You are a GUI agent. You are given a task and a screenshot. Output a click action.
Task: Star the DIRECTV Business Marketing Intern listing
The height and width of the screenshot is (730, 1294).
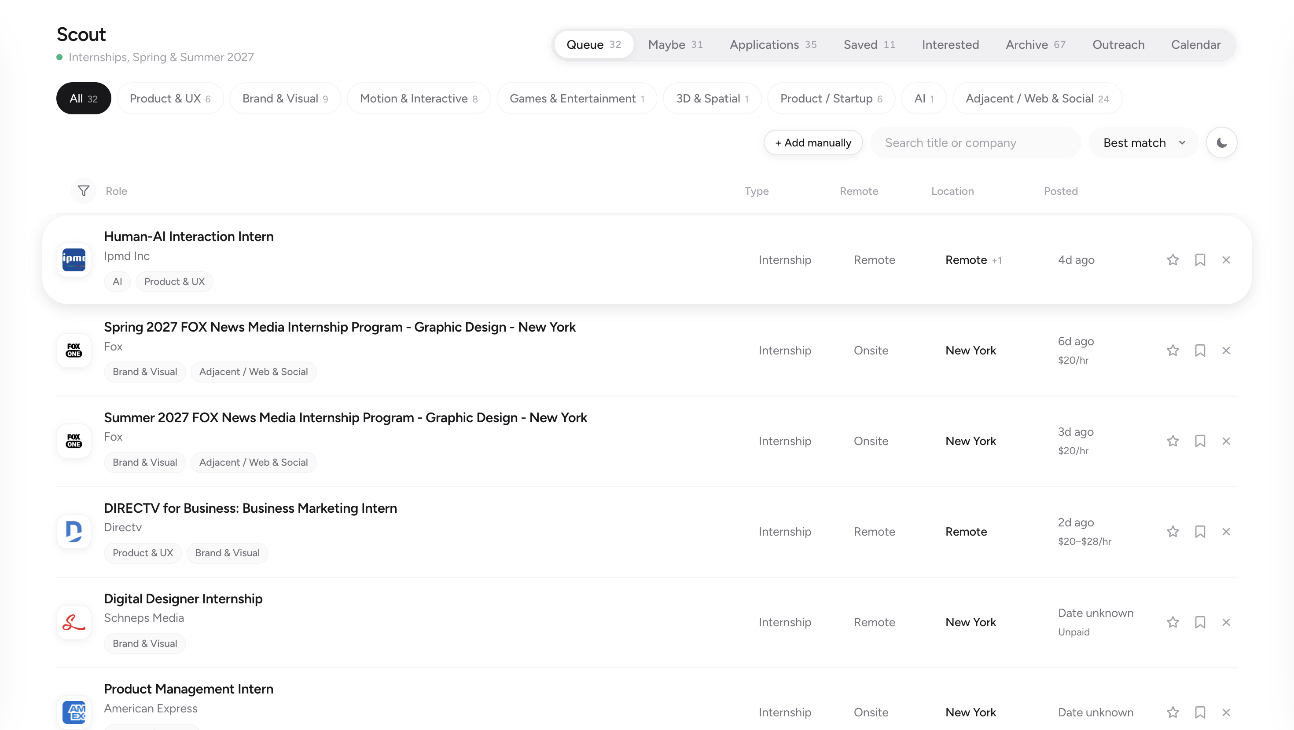1173,531
